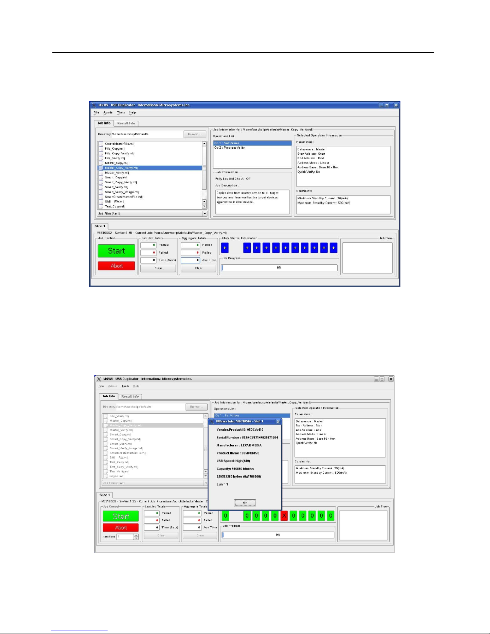Screen dimensions: 490x634
Task: Switch to Result Info tab, upper screenshot
Action: (126, 123)
